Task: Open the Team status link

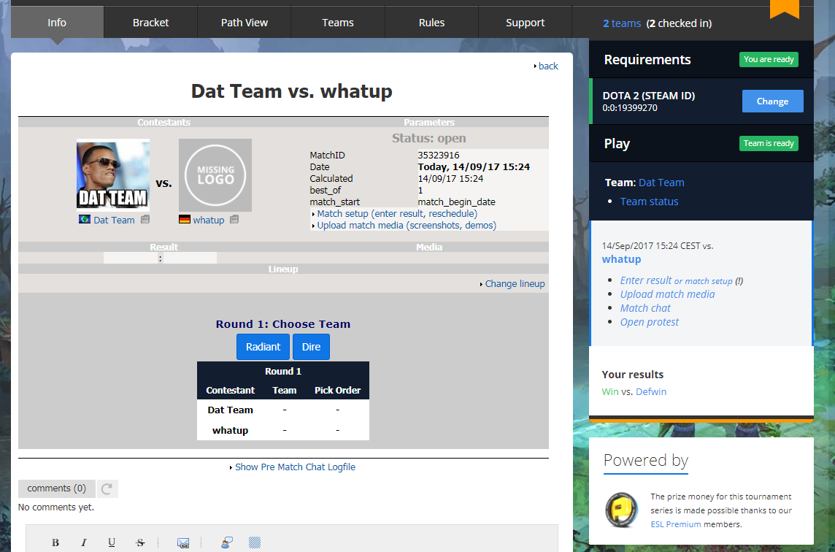Action: click(x=649, y=202)
